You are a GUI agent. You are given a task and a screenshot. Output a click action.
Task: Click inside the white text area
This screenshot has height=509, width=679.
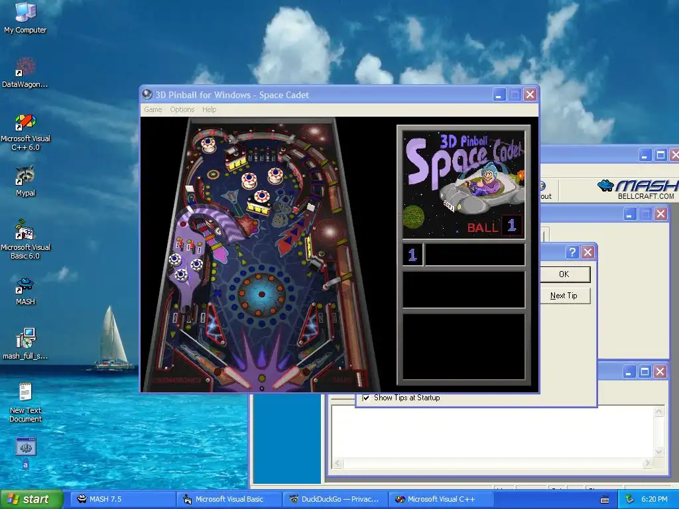[493, 431]
